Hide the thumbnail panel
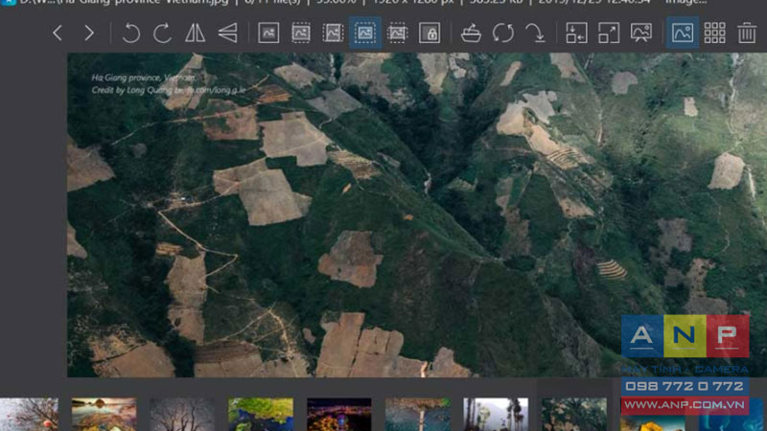The height and width of the screenshot is (431, 767). 683,34
